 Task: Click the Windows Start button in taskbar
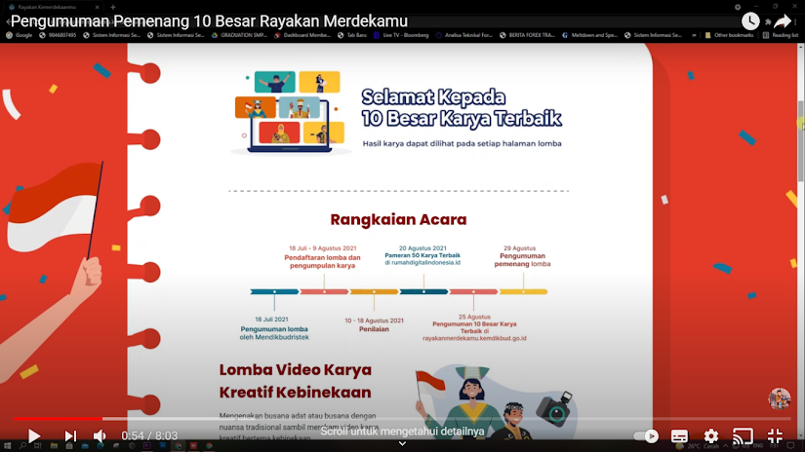(7, 446)
